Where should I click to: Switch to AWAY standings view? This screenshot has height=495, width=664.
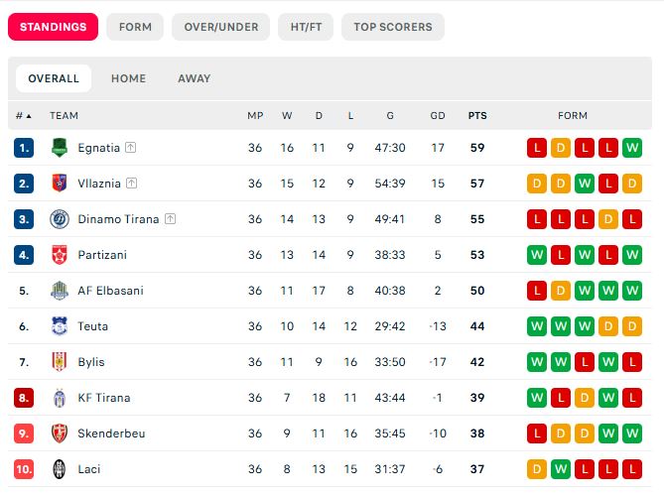195,78
